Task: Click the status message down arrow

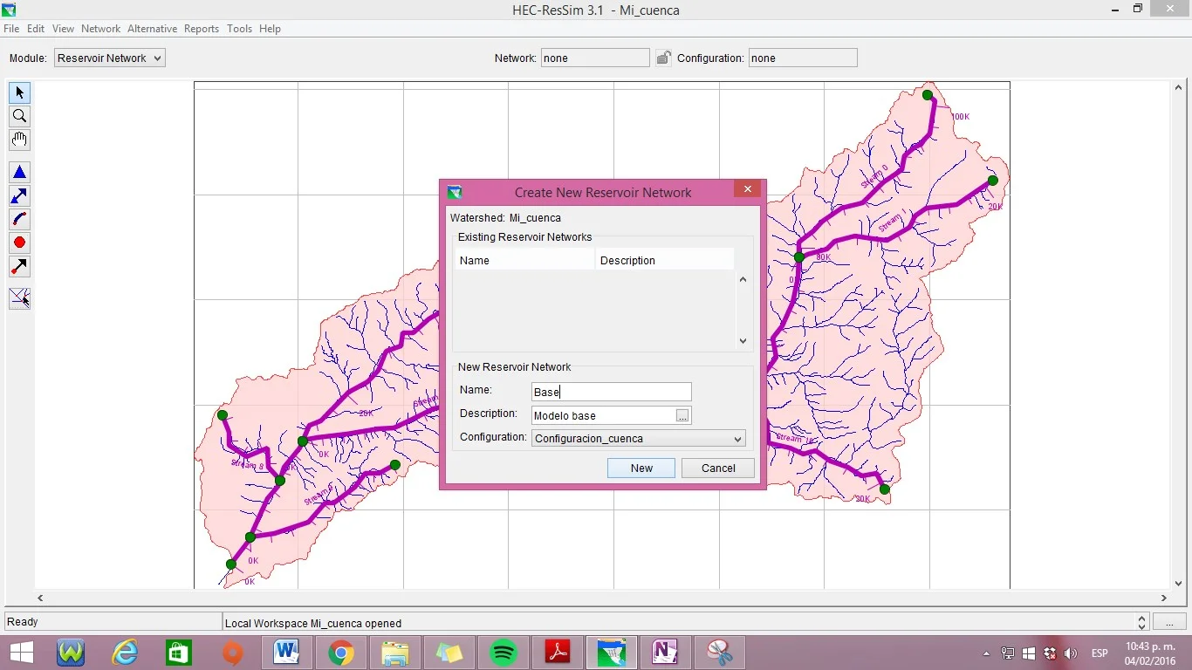Action: click(1142, 626)
